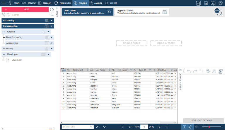Screen dimensions: 225x130
Task: Switch to the START tab
Action: (14, 3)
